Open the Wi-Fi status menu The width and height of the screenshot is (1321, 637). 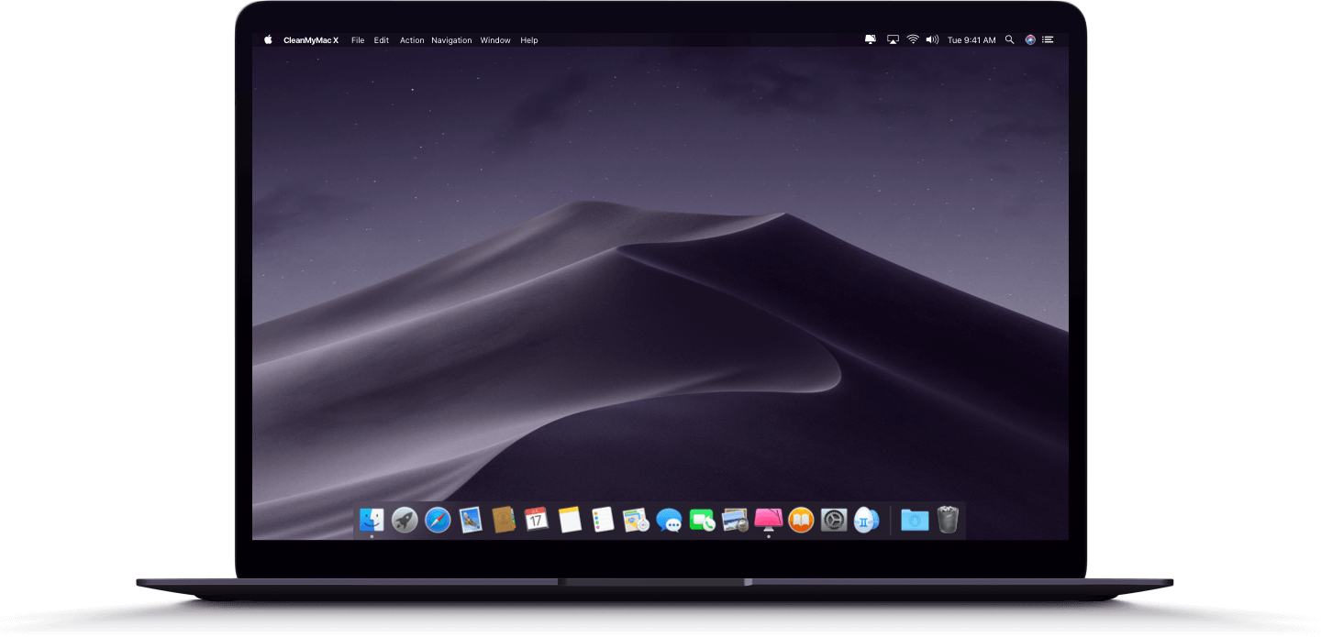(x=913, y=39)
